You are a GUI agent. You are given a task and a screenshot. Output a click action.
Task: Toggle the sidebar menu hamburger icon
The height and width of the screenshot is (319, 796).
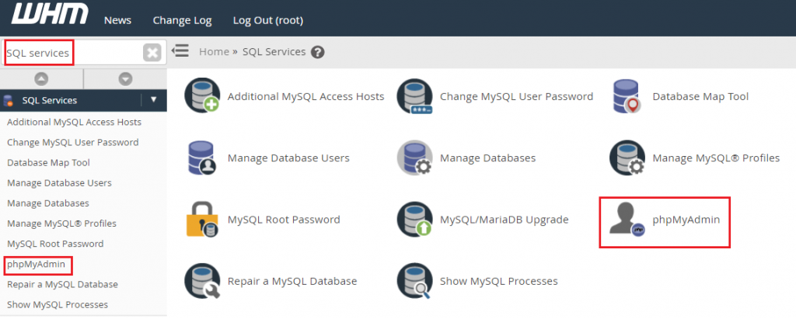pyautogui.click(x=180, y=50)
